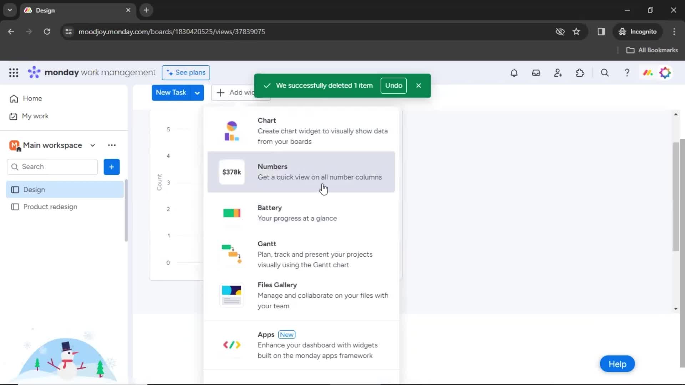
Task: Expand the New Task dropdown arrow
Action: click(x=198, y=92)
